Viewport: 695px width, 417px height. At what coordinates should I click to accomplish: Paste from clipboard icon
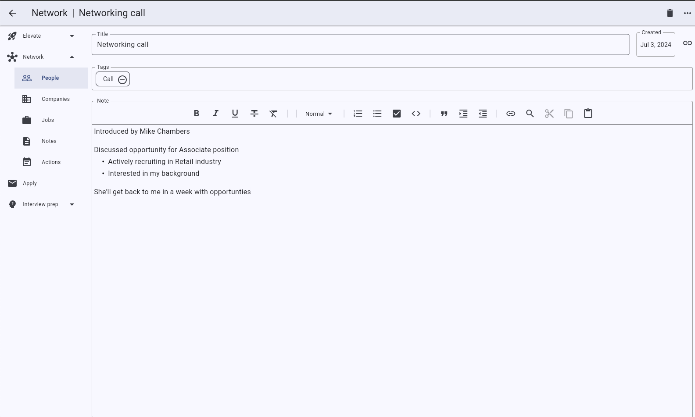[588, 114]
